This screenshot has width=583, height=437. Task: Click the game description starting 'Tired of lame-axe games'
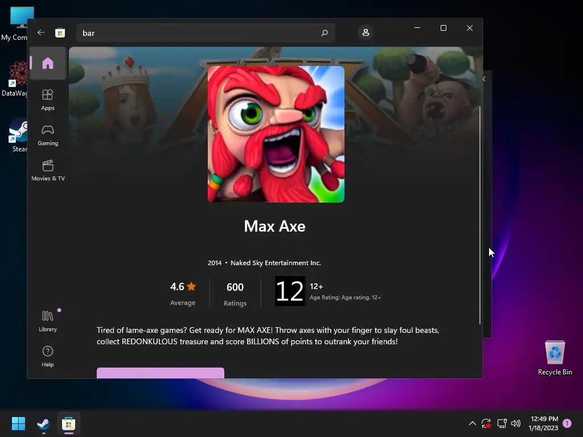click(268, 336)
